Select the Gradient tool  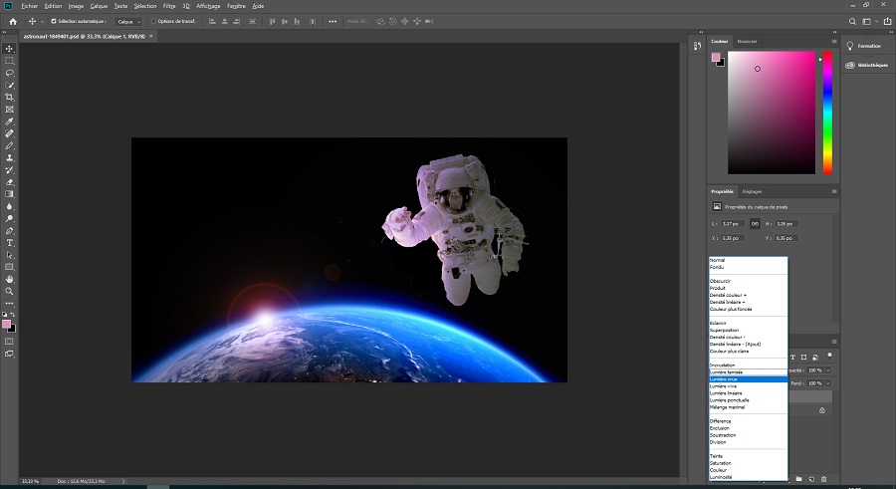(x=9, y=194)
